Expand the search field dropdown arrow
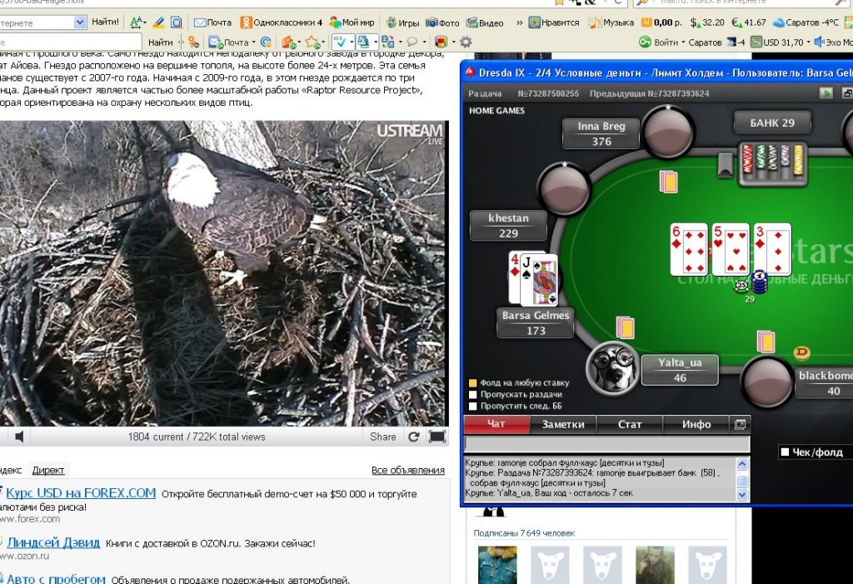Screen dimensions: 853x584 pos(80,22)
